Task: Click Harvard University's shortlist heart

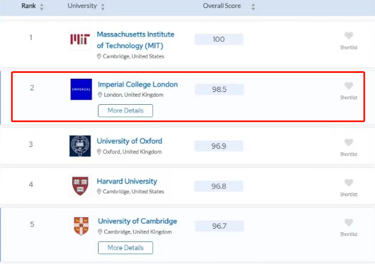Action: click(x=349, y=183)
